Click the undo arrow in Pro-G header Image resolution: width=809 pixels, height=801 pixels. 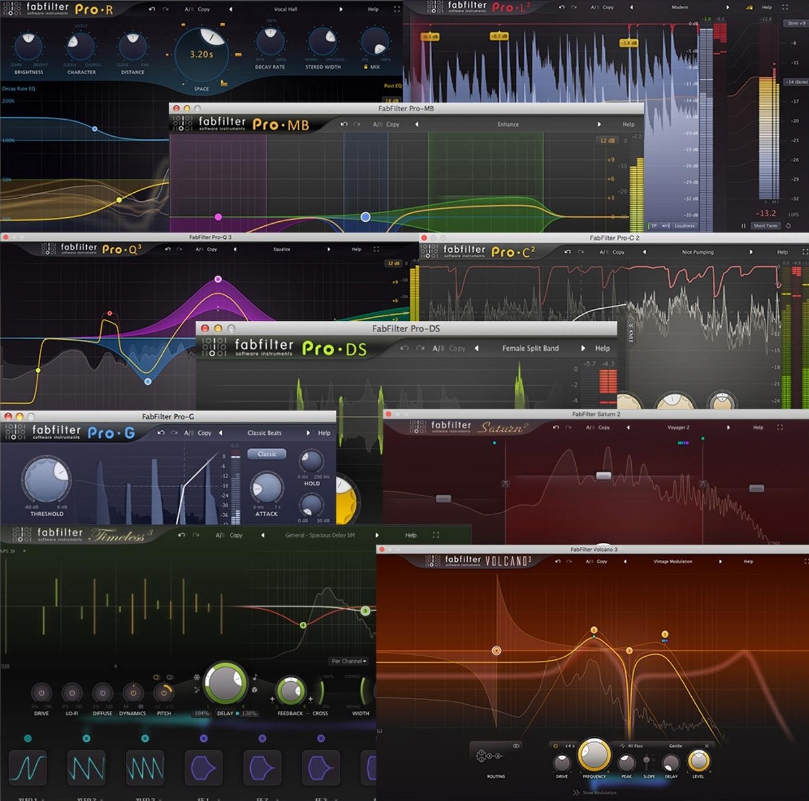[161, 433]
